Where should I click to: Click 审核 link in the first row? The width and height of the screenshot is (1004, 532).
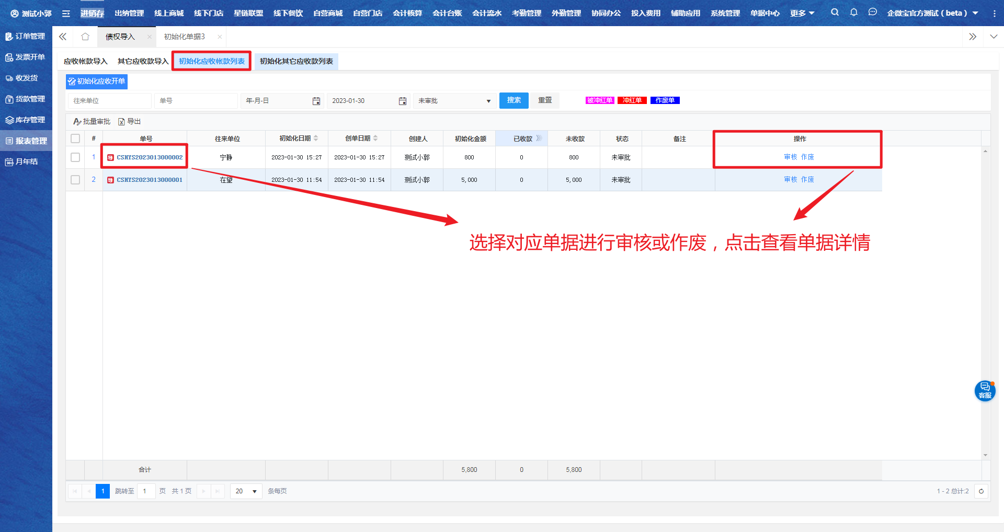coord(790,157)
